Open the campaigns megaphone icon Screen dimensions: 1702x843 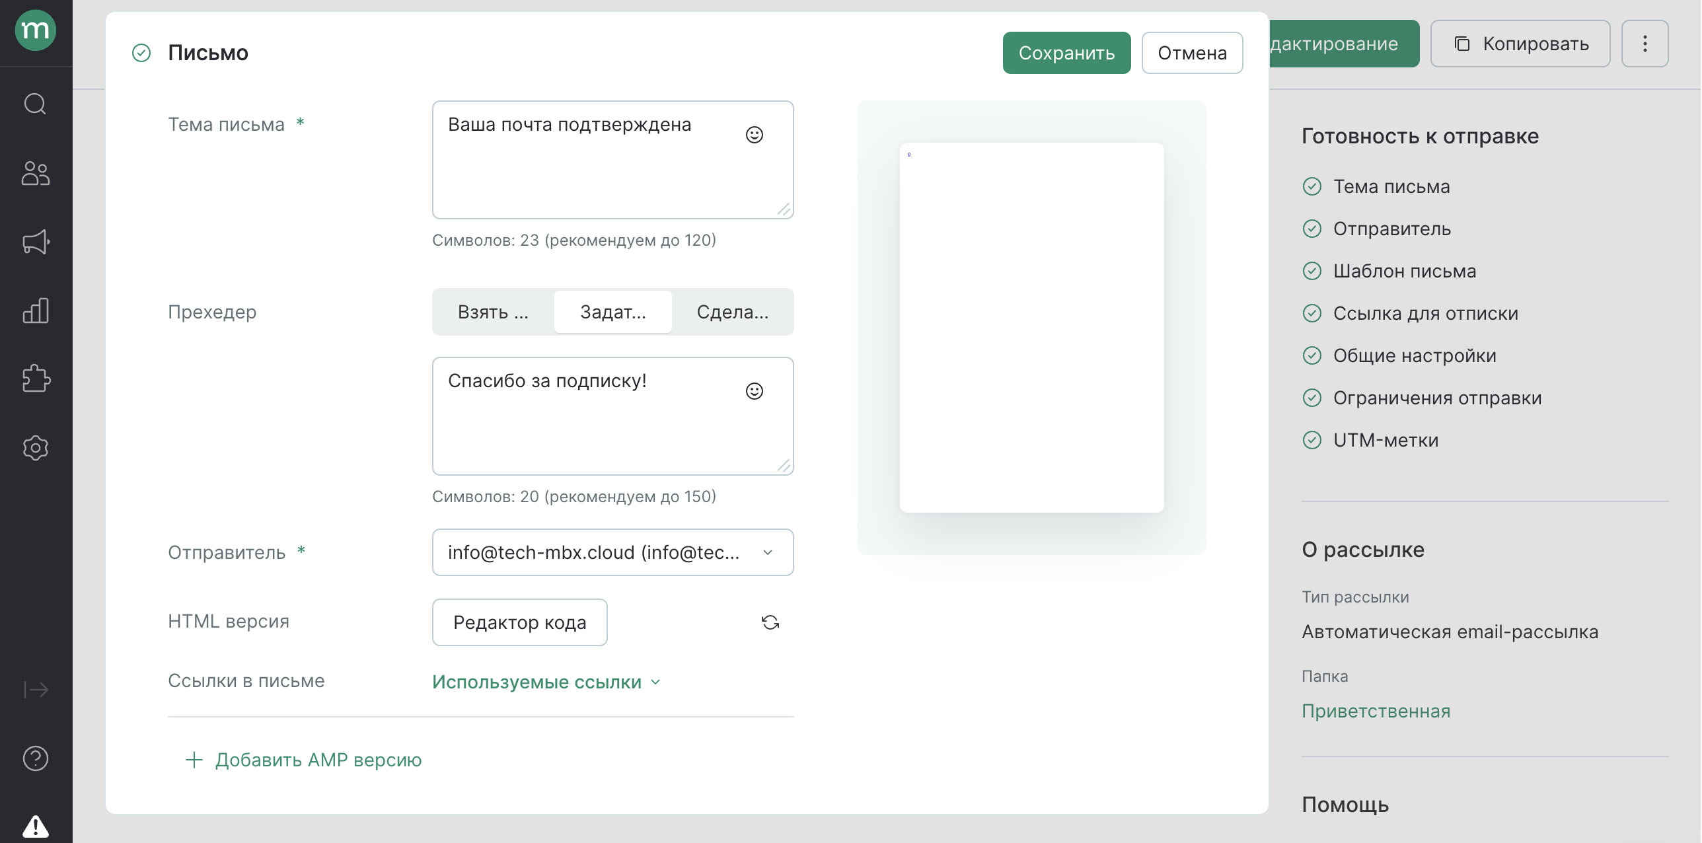[36, 242]
